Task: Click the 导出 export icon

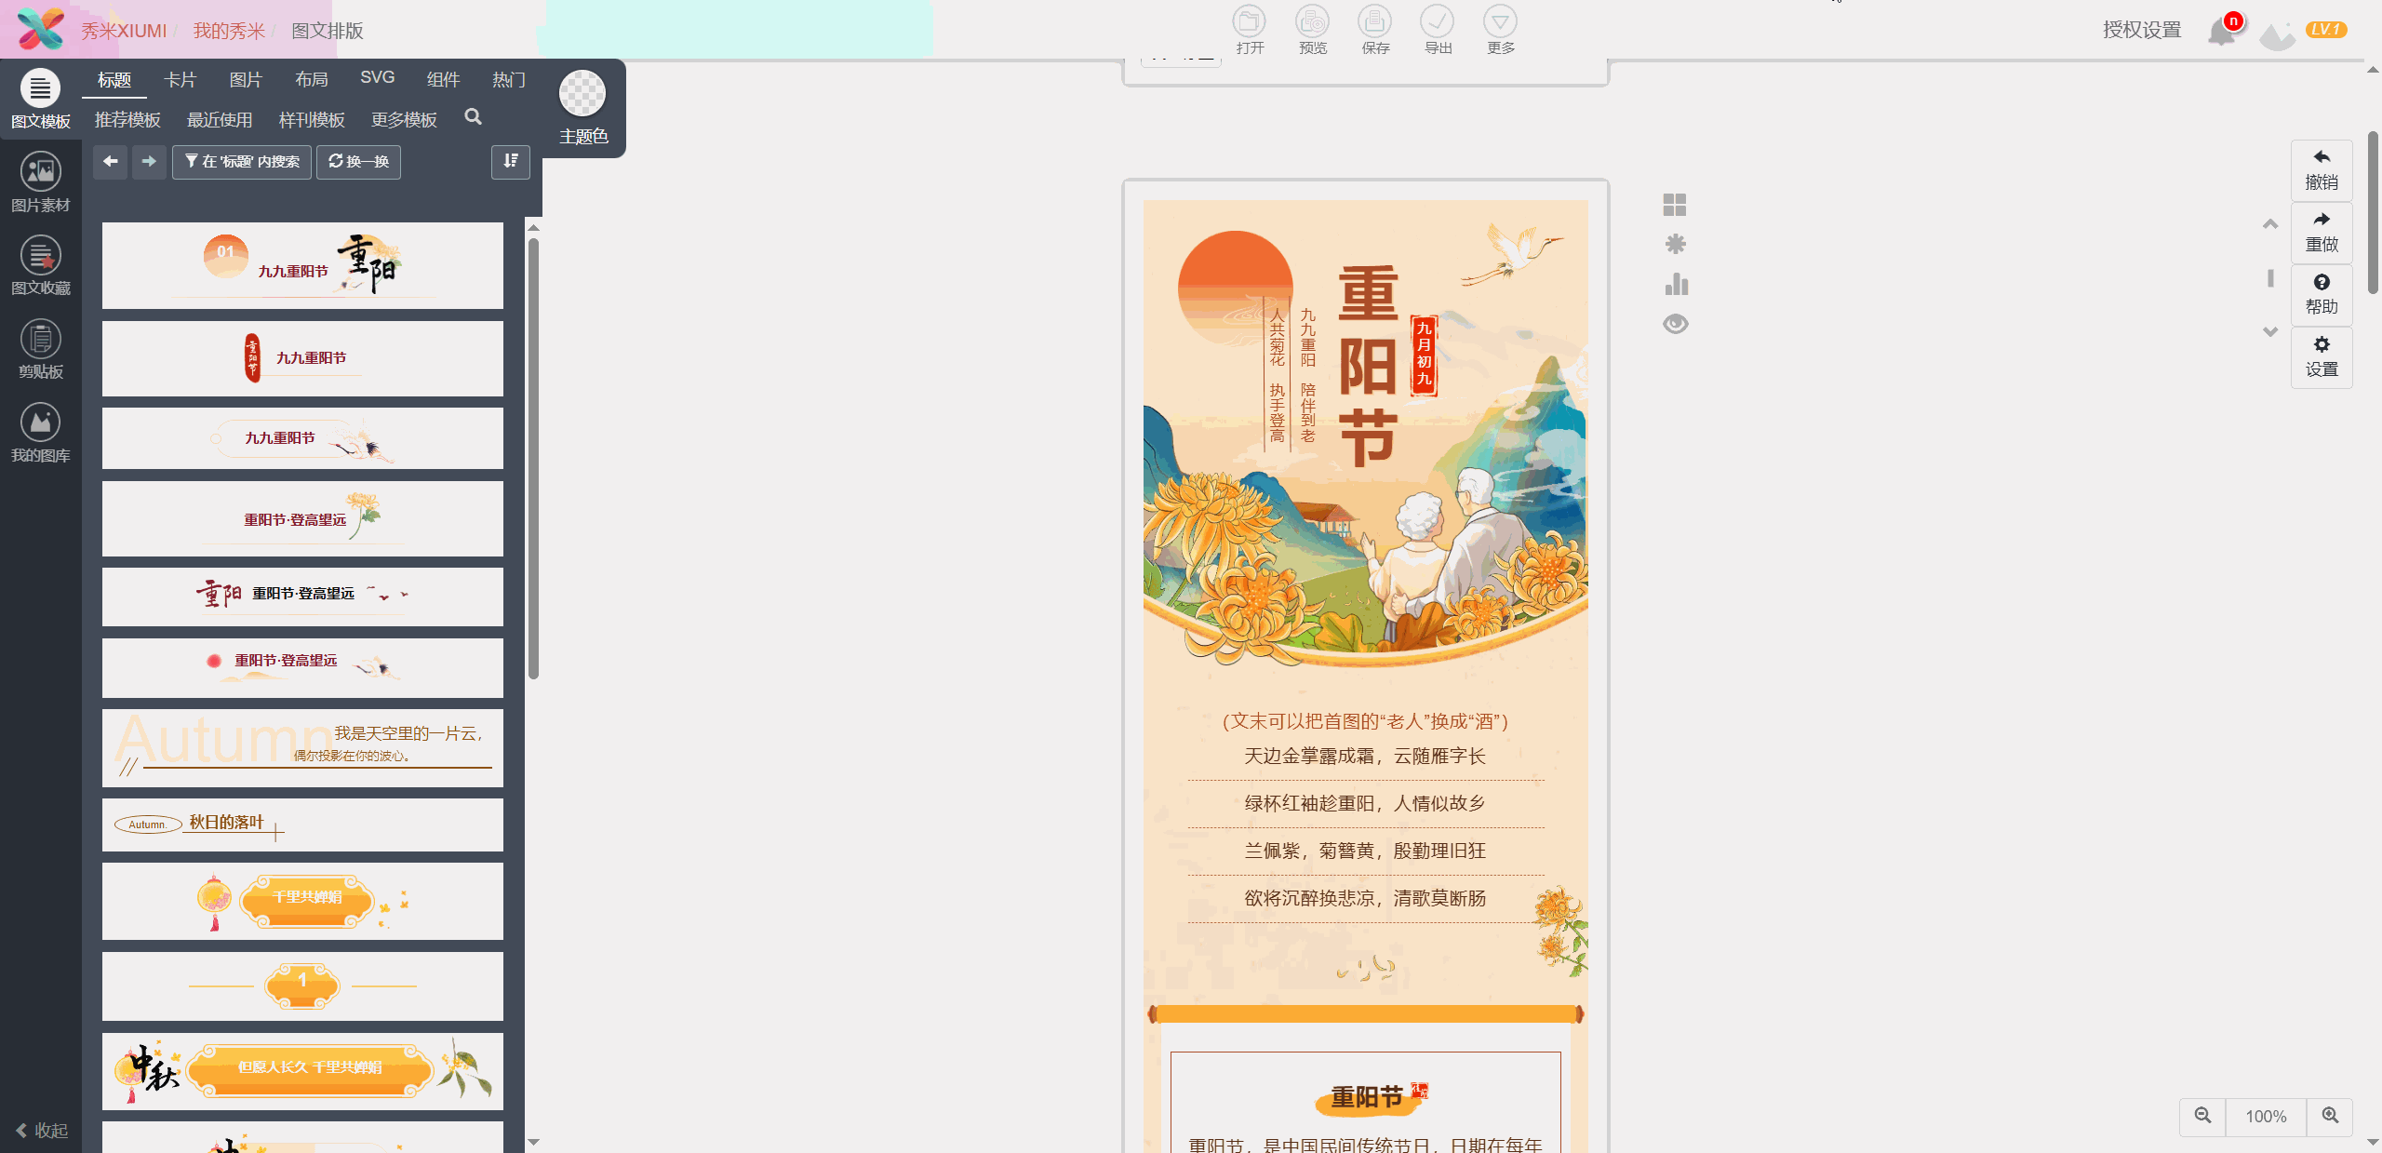Action: (1438, 30)
